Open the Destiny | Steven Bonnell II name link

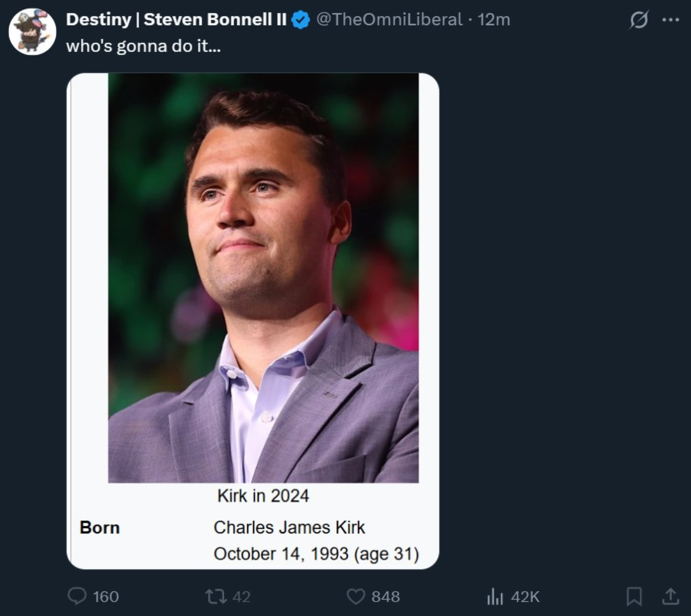[176, 19]
